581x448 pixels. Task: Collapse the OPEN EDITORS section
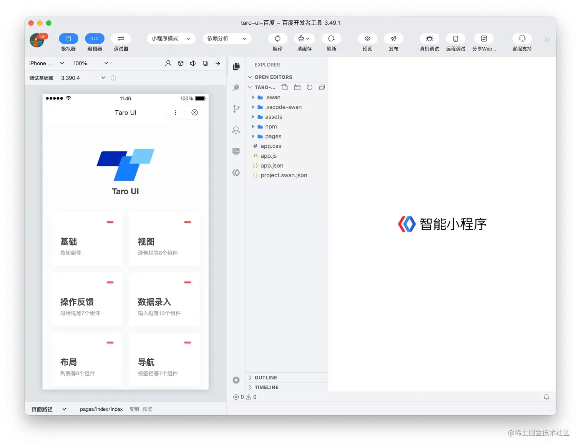[x=287, y=77]
